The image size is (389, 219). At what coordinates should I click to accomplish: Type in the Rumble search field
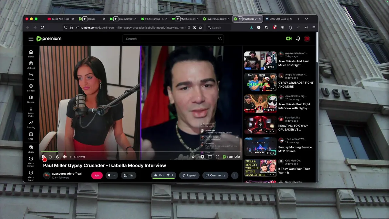[173, 39]
